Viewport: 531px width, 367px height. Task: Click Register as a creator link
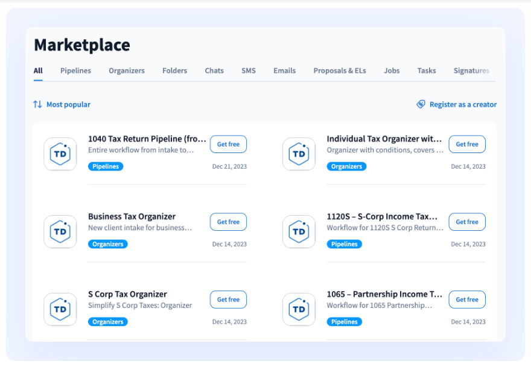coord(463,104)
